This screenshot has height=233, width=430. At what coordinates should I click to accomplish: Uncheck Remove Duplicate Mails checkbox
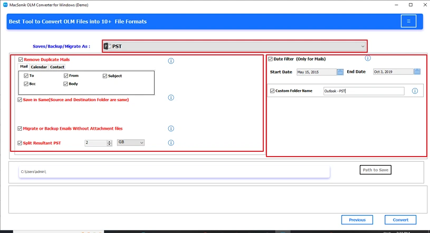click(21, 60)
